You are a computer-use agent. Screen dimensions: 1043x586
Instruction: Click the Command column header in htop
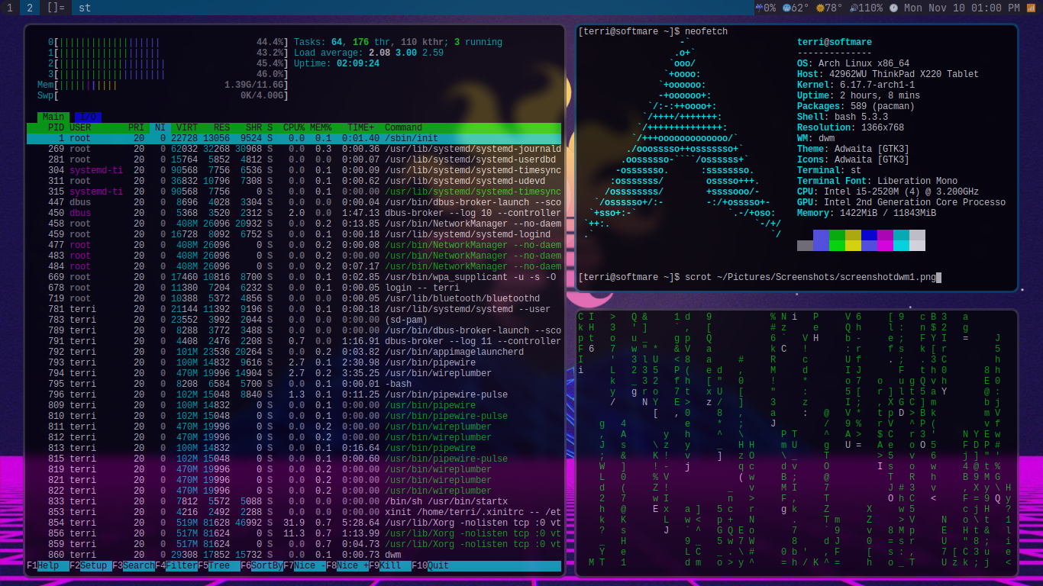click(x=403, y=127)
